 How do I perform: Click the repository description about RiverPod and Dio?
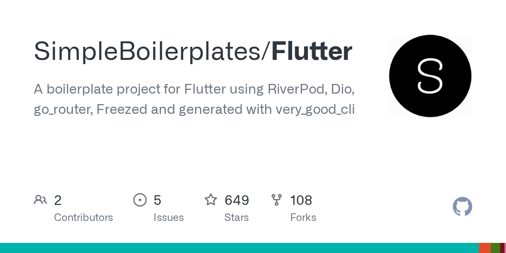point(194,100)
